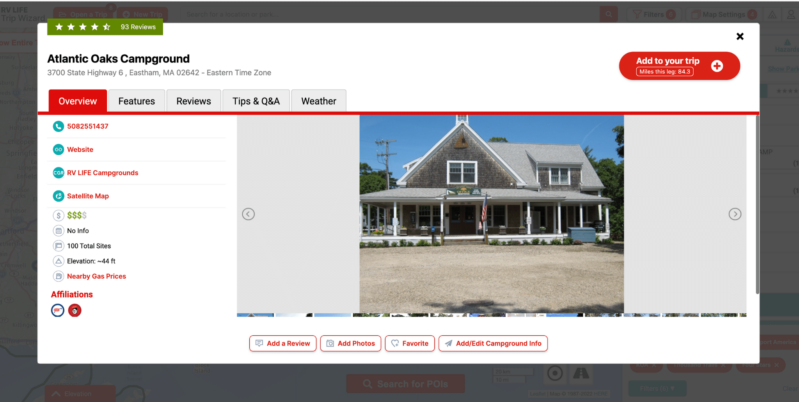Click the plus icon on Add to your trip

pyautogui.click(x=717, y=66)
